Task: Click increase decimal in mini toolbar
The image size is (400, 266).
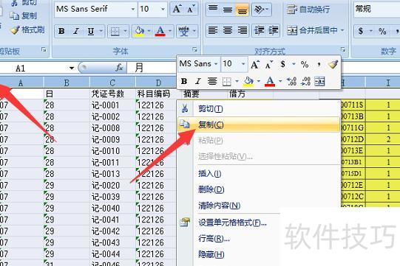Action: coord(291,81)
